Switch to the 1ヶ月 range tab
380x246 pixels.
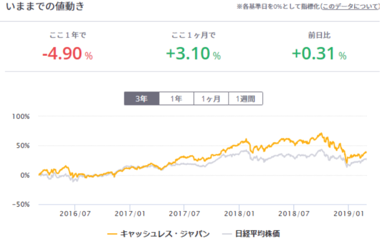pos(210,99)
